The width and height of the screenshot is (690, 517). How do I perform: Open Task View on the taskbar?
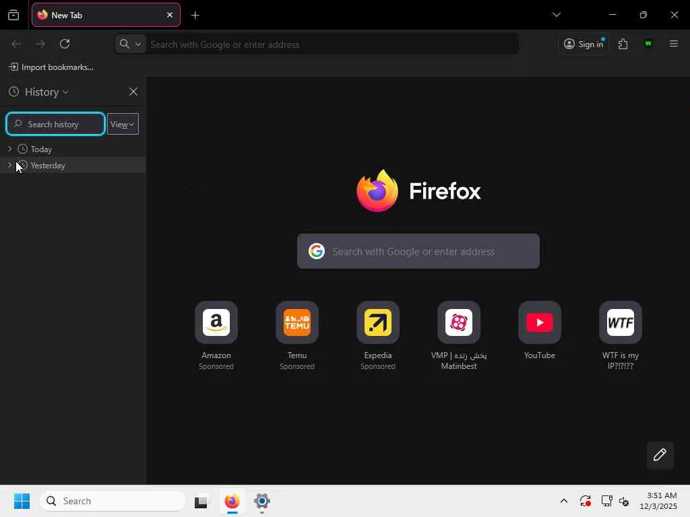pyautogui.click(x=201, y=501)
